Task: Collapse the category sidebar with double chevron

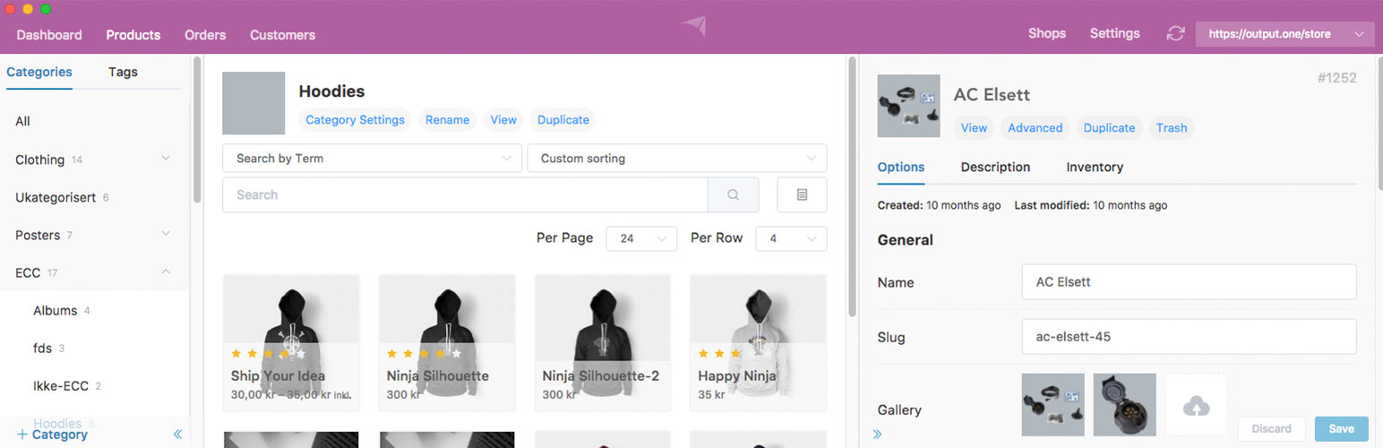Action: tap(177, 435)
